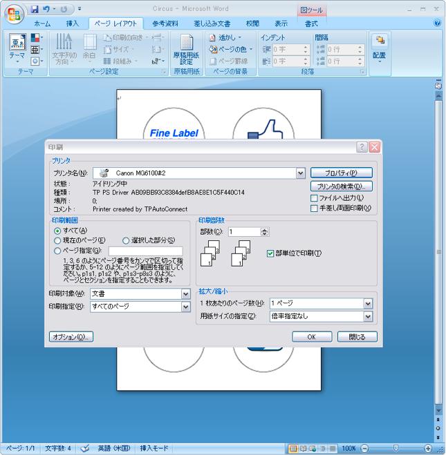Click プリンタの検索 button
This screenshot has height=455, width=446.
[341, 186]
